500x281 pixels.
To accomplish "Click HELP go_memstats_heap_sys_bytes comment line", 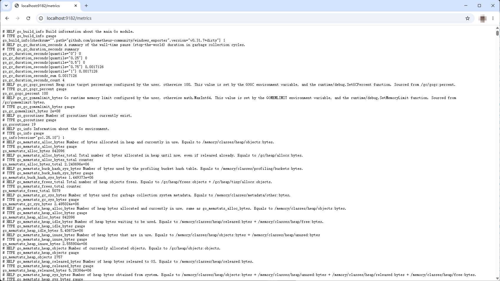I will click(x=239, y=275).
